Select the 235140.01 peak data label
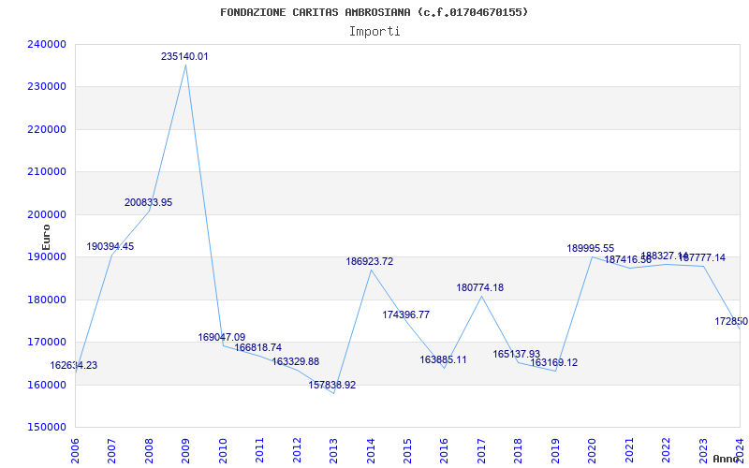The image size is (749, 468). 184,56
